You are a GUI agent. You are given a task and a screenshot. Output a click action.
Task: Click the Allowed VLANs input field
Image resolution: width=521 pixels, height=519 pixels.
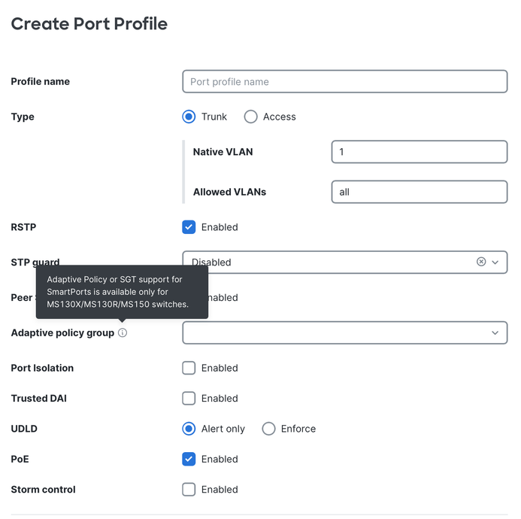click(420, 192)
